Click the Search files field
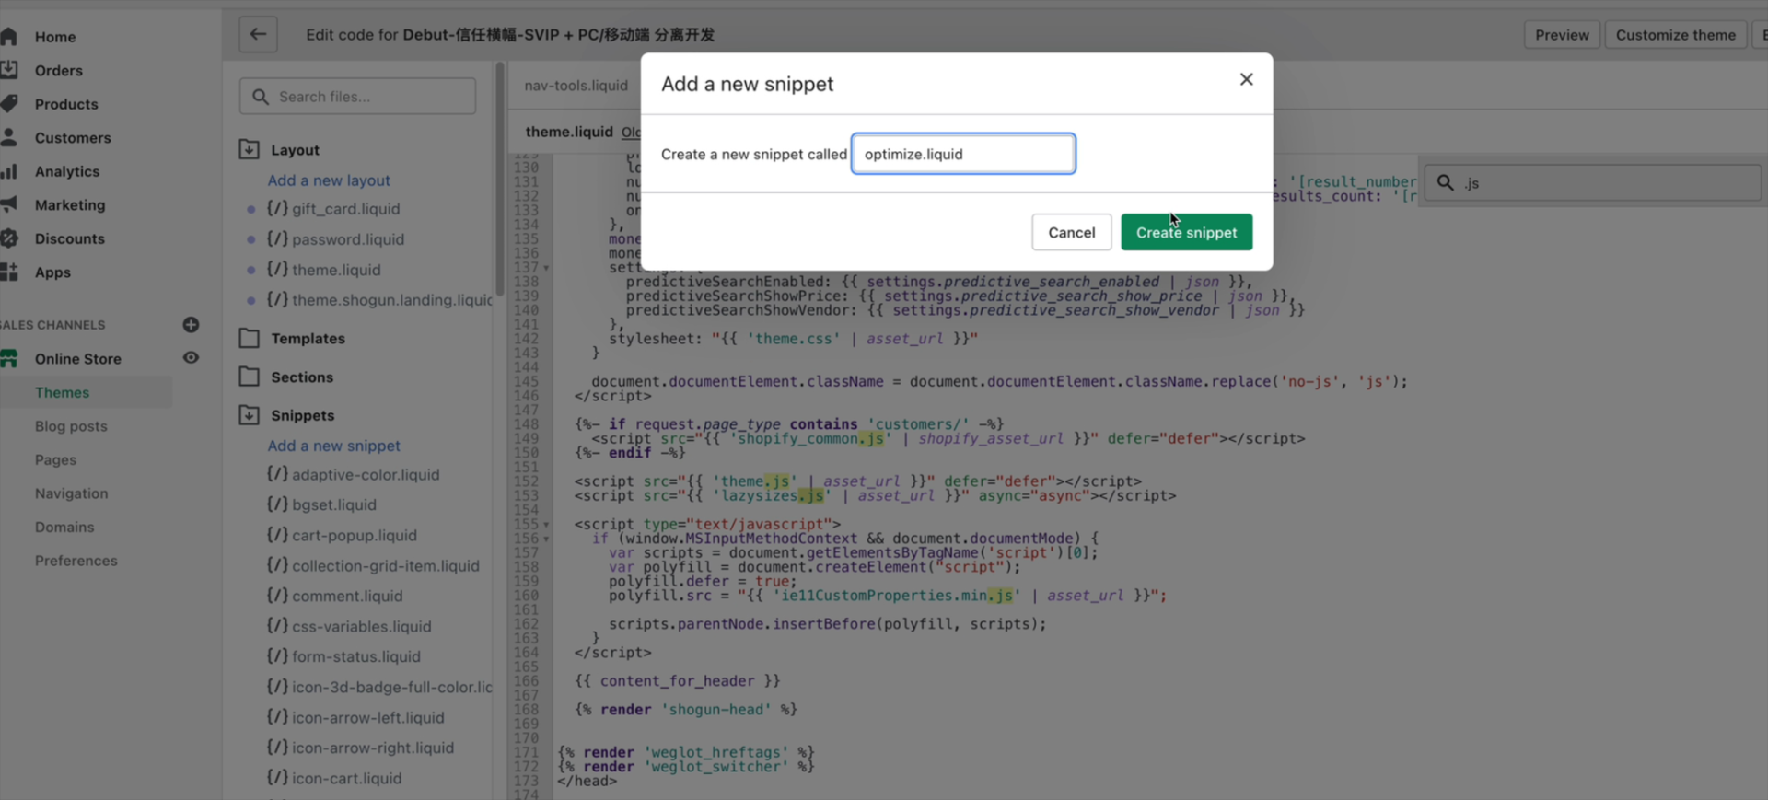The width and height of the screenshot is (1768, 800). coord(357,97)
